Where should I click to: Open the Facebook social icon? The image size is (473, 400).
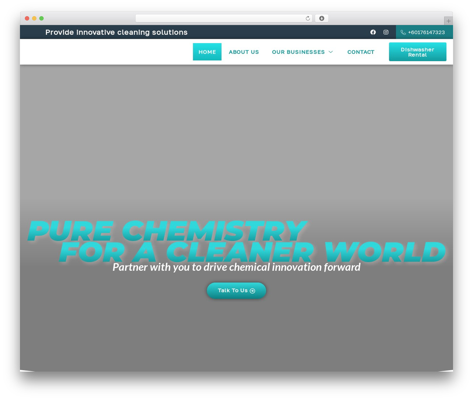[x=373, y=32]
